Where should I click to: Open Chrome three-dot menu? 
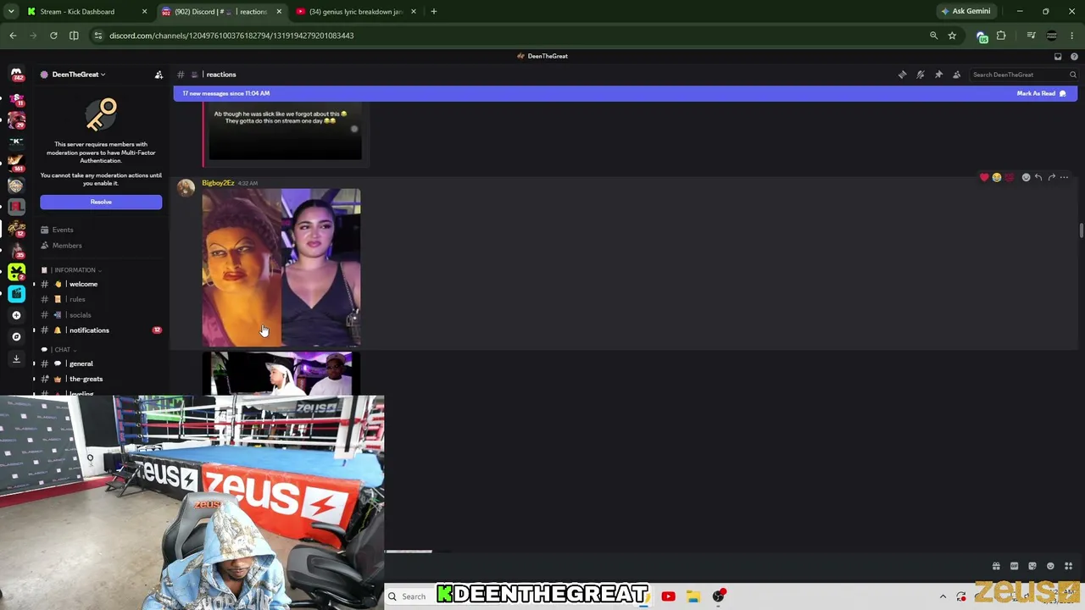point(1072,36)
